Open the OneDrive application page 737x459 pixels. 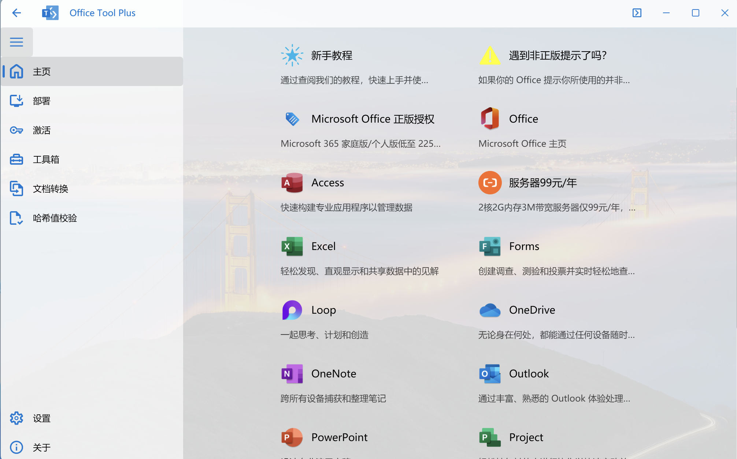click(x=531, y=309)
